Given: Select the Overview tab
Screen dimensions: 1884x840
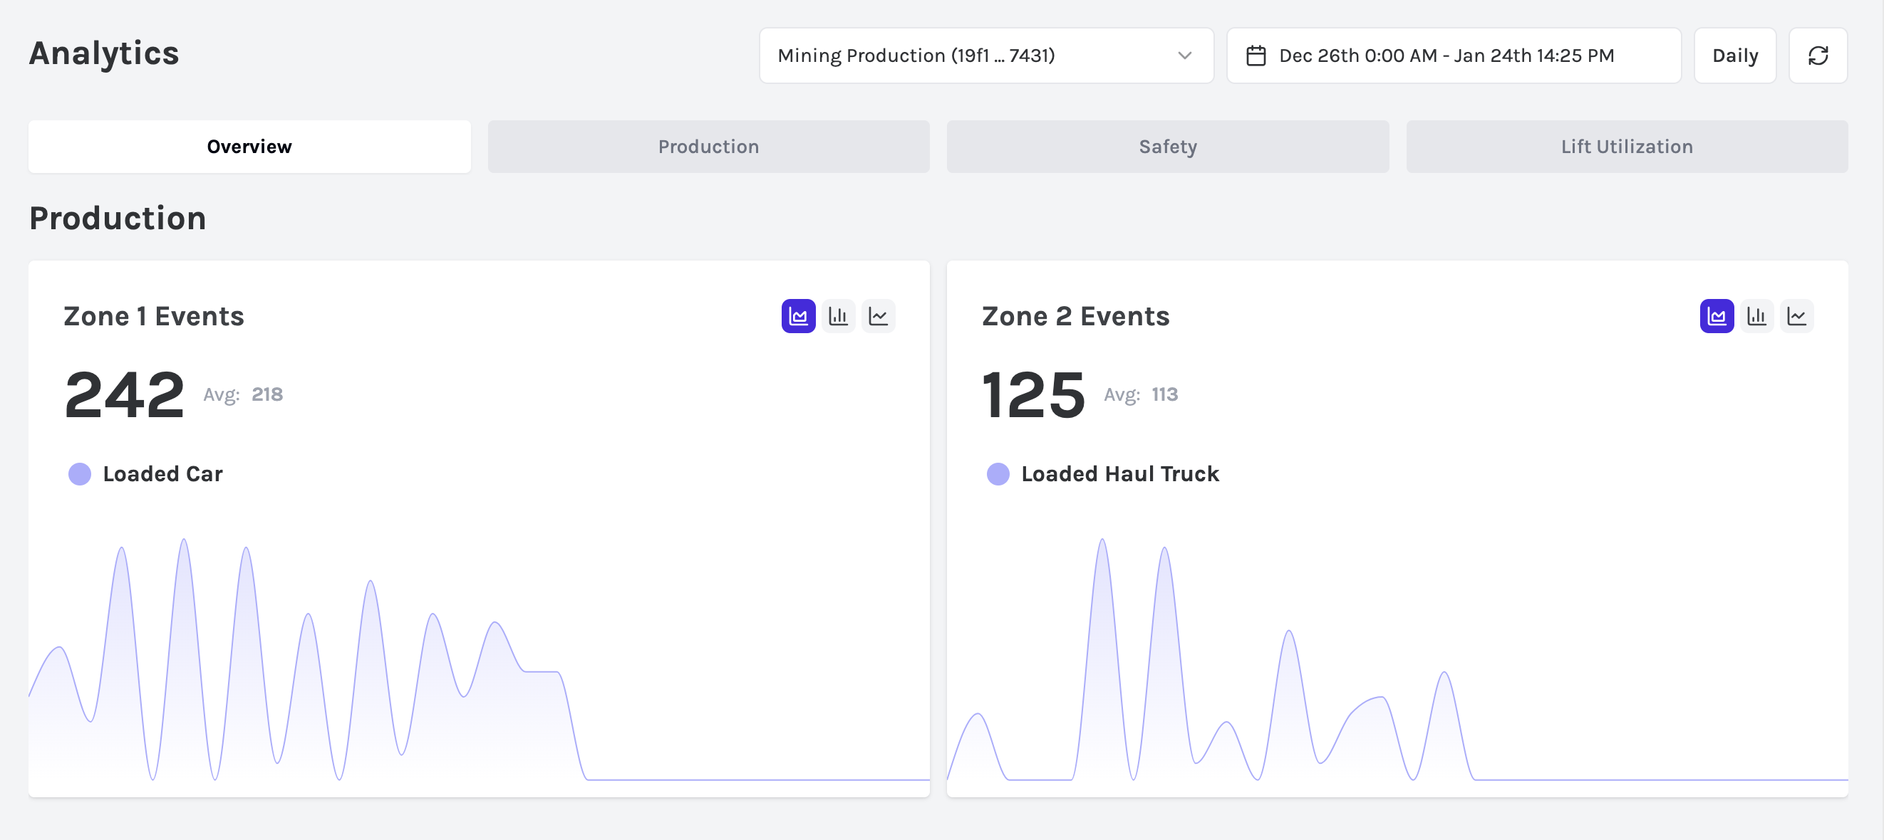Looking at the screenshot, I should point(249,147).
